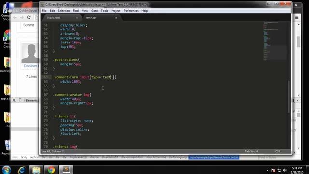This screenshot has height=174, width=309.
Task: Click the .comment-avatar img selector line
Action: click(72, 95)
